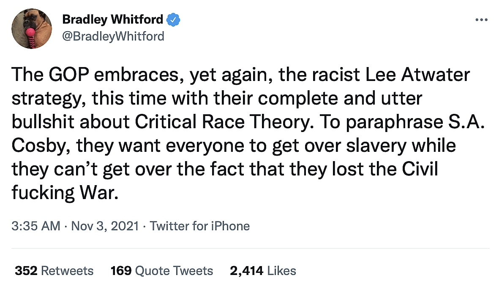Open the tweet's more options ellipsis menu
The image size is (499, 291).
click(482, 19)
